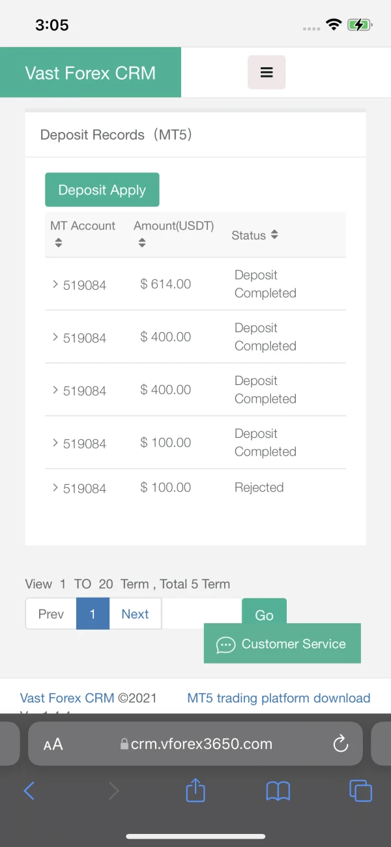The width and height of the screenshot is (391, 847).
Task: Sort by Status column arrows
Action: (274, 235)
